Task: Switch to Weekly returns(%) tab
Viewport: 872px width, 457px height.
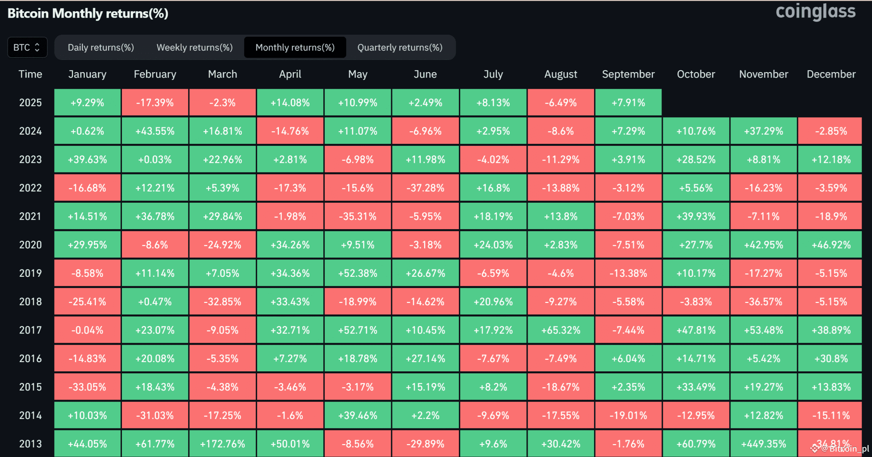Action: tap(194, 47)
